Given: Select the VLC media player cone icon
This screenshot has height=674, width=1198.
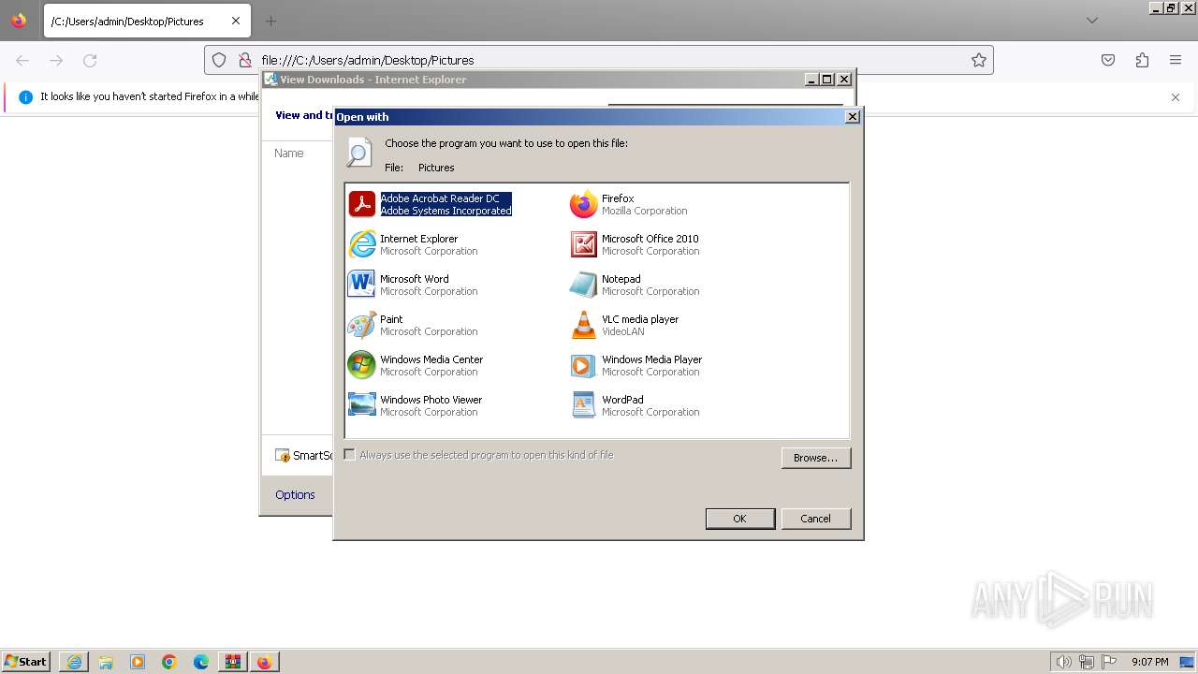Looking at the screenshot, I should click(x=583, y=325).
